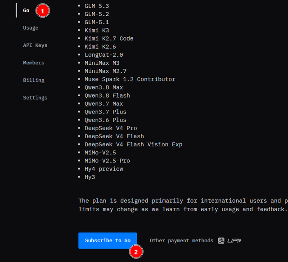Click the GLM-5.3 list entry
Viewport: 288px width, 262px height.
[97, 6]
